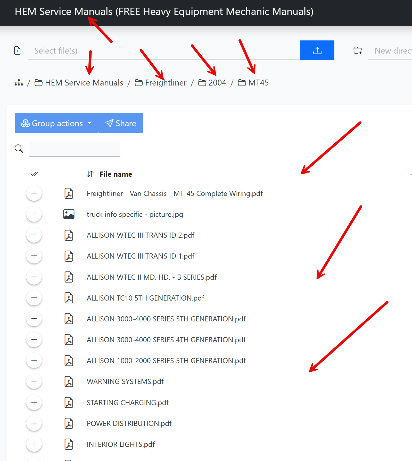Image resolution: width=412 pixels, height=461 pixels.
Task: Expand plus for STARTING CHARGING.pdf
Action: 34,402
